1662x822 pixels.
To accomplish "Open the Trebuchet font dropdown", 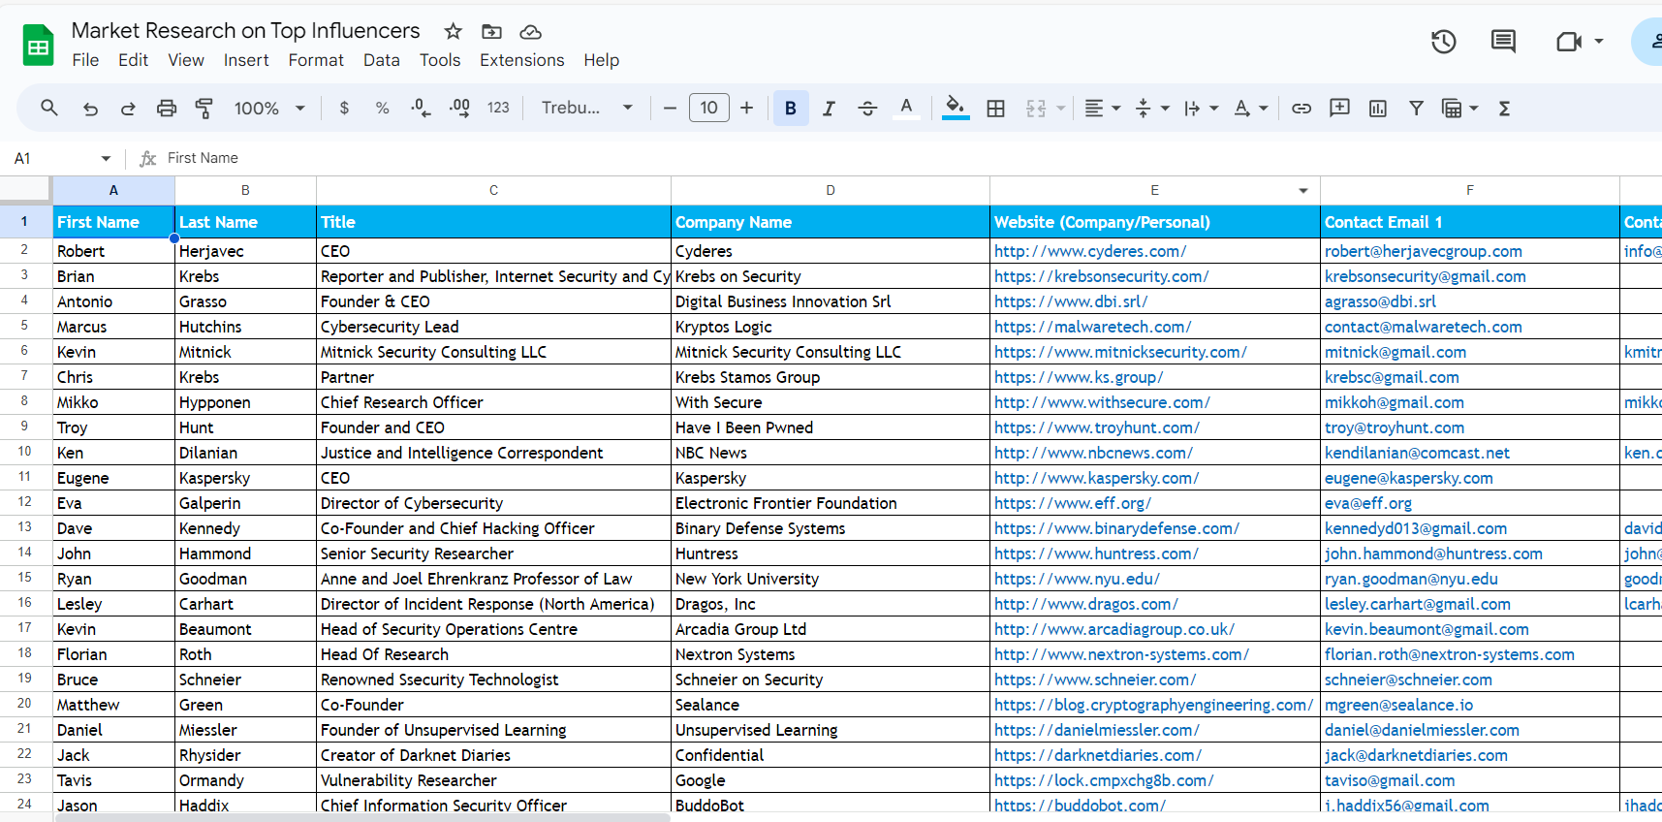I will point(587,109).
